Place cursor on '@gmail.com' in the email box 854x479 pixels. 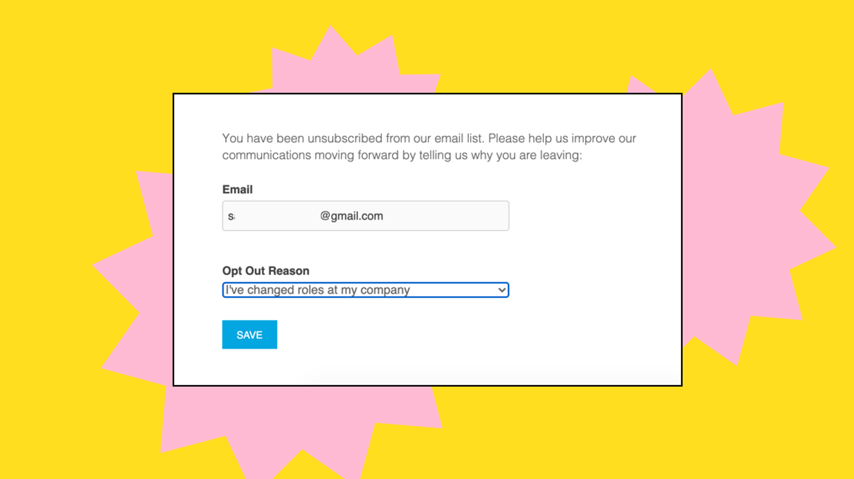[x=352, y=216]
